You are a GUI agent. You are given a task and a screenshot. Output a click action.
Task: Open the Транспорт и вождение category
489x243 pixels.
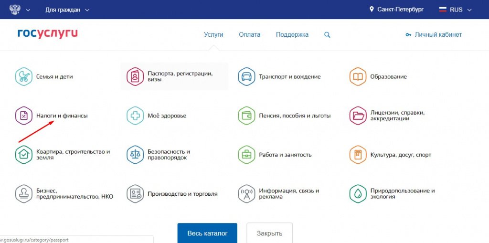(x=290, y=77)
